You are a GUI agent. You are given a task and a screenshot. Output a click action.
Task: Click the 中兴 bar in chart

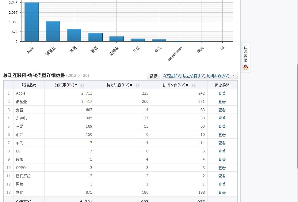pyautogui.click(x=159, y=40)
